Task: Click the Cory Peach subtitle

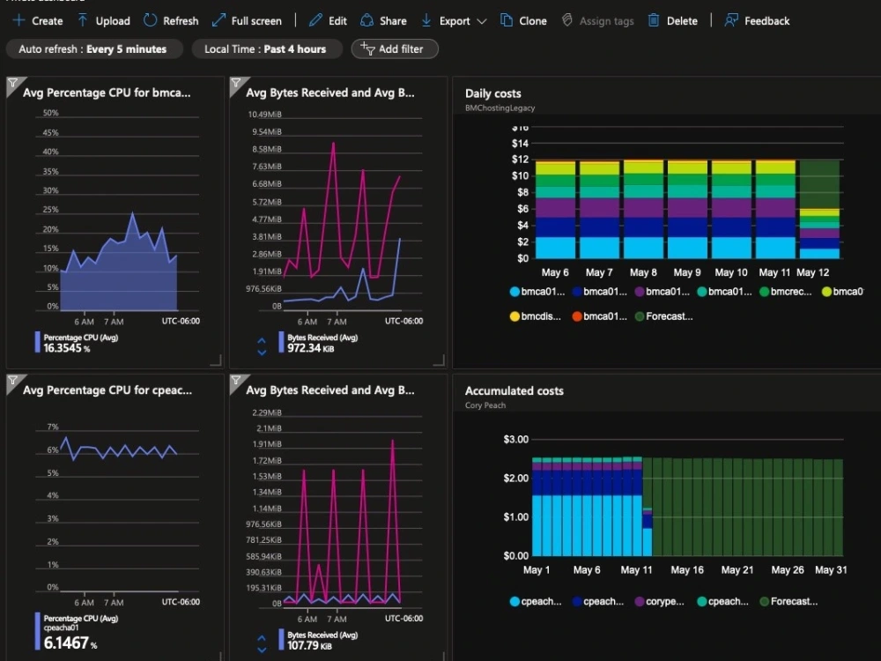Action: click(485, 405)
